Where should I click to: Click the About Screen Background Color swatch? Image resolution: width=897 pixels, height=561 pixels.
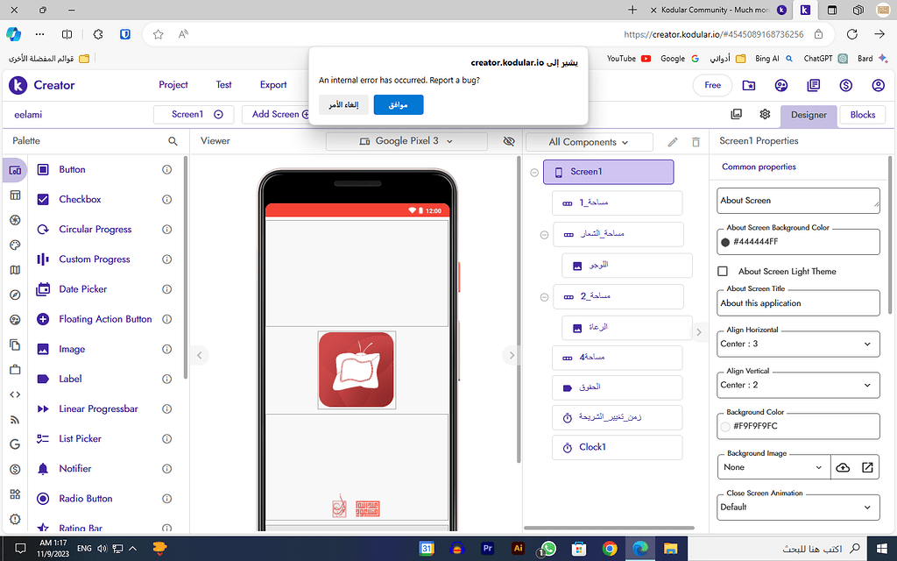725,242
